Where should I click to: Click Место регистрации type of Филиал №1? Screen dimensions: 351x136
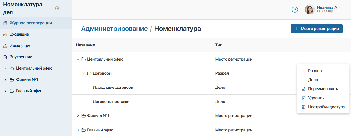tap(234, 116)
